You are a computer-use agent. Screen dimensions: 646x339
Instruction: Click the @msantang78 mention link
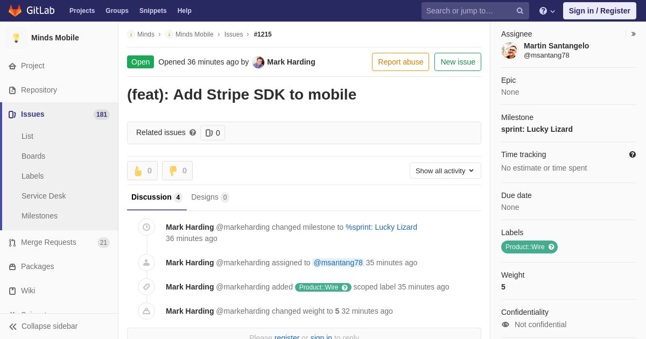point(338,263)
